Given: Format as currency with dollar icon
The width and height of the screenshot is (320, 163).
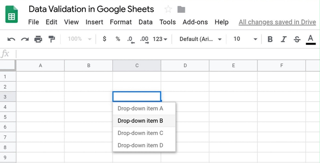Looking at the screenshot, I should pos(104,39).
